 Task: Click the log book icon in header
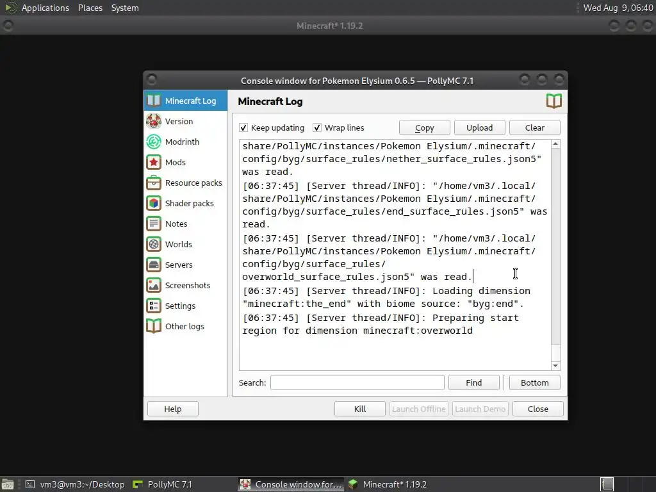point(554,101)
